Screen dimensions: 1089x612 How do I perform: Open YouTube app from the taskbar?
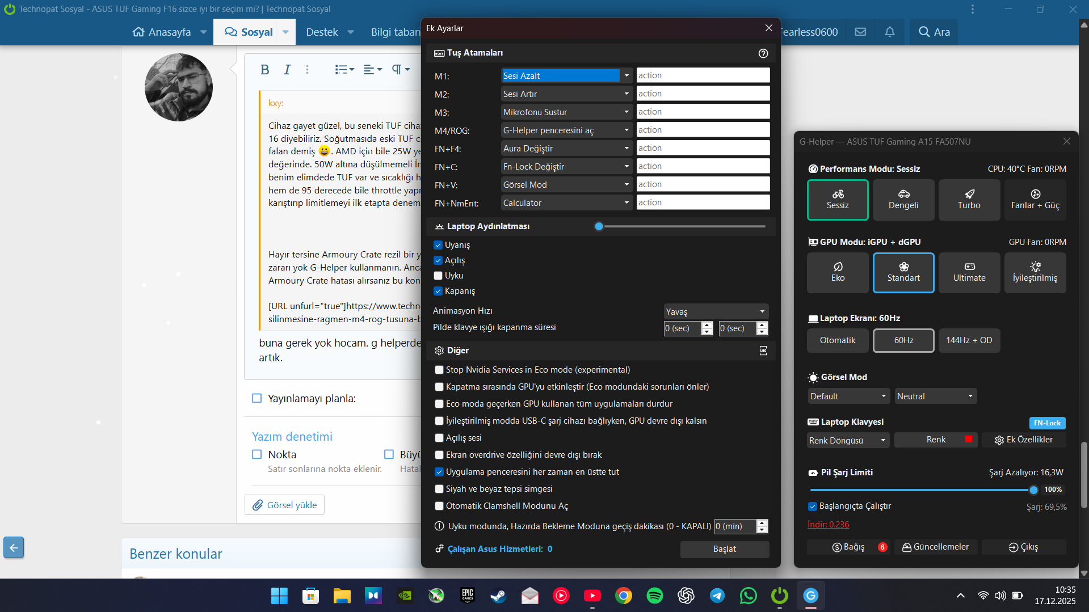(592, 596)
